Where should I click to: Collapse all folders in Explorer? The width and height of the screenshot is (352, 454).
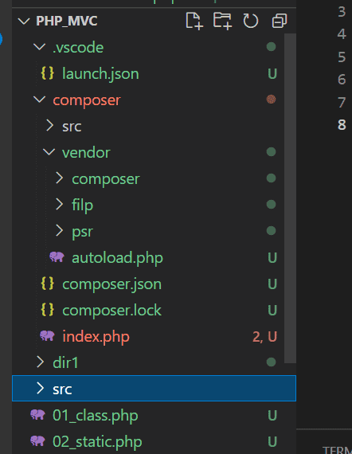(280, 21)
